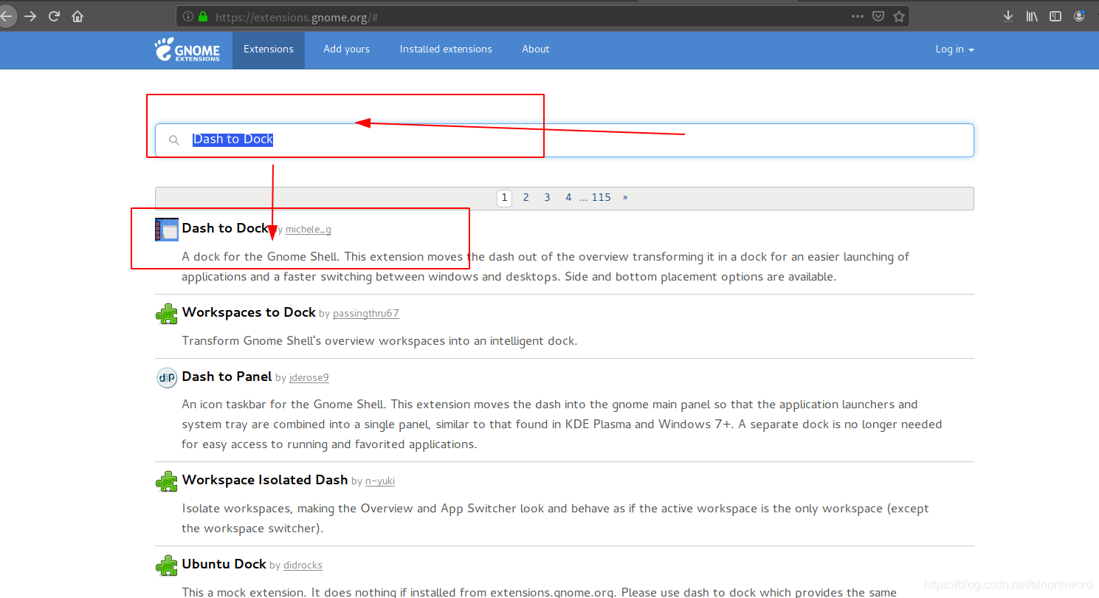This screenshot has height=598, width=1099.
Task: Bookmark this page with star icon
Action: (x=899, y=16)
